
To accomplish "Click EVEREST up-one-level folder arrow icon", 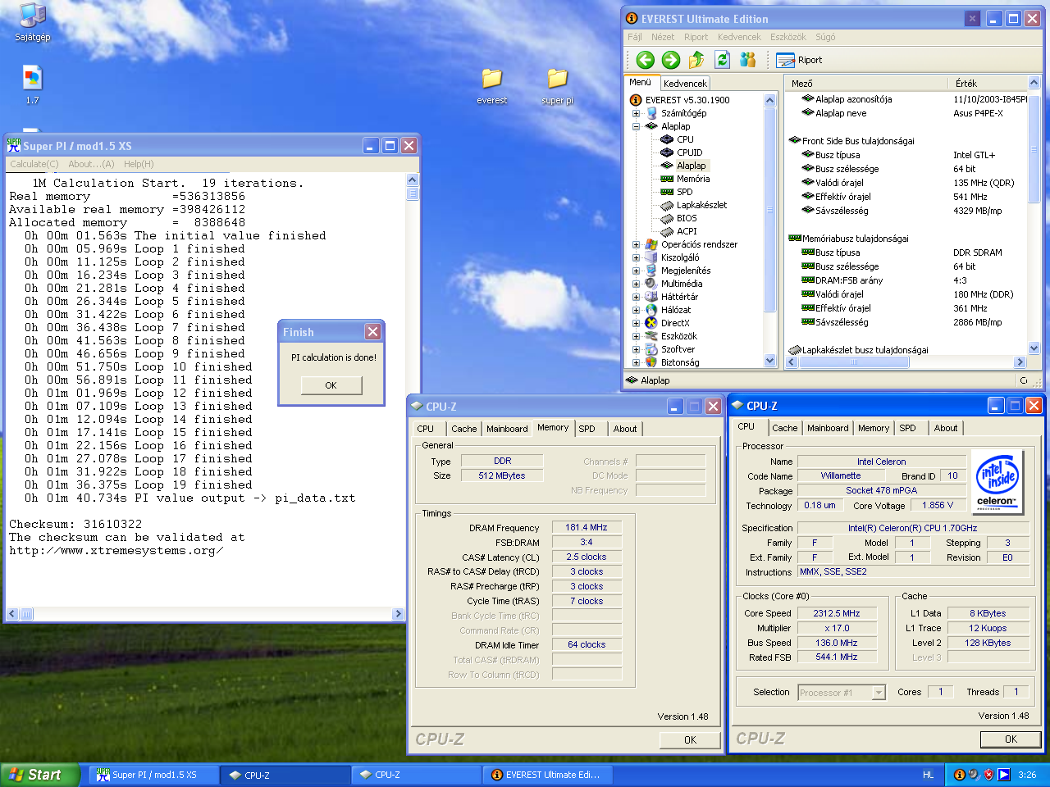I will (x=696, y=60).
